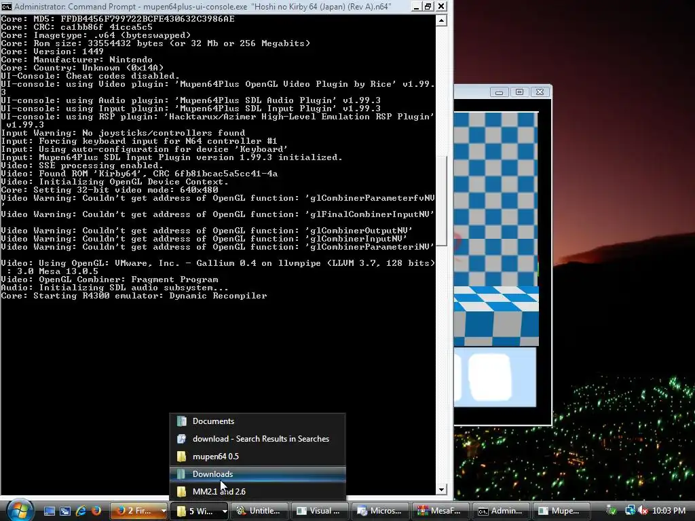Viewport: 695px width, 521px height.
Task: Click the Command Prompt title bar text
Action: pyautogui.click(x=202, y=7)
